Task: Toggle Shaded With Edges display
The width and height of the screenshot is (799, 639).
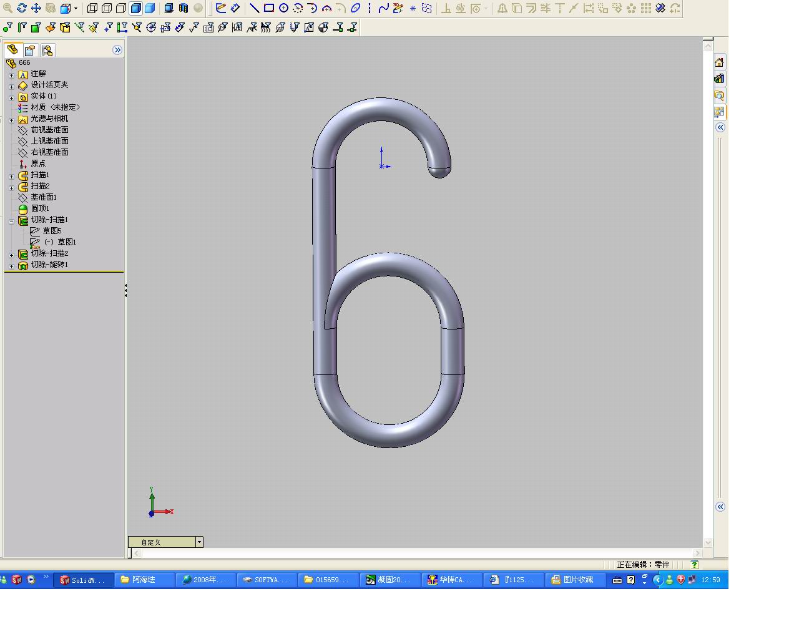Action: (x=135, y=8)
